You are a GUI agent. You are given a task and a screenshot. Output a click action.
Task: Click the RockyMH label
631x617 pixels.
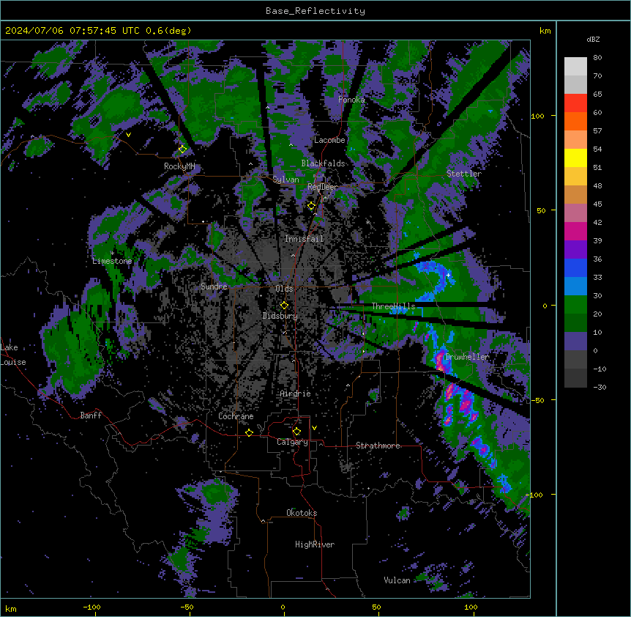[179, 166]
